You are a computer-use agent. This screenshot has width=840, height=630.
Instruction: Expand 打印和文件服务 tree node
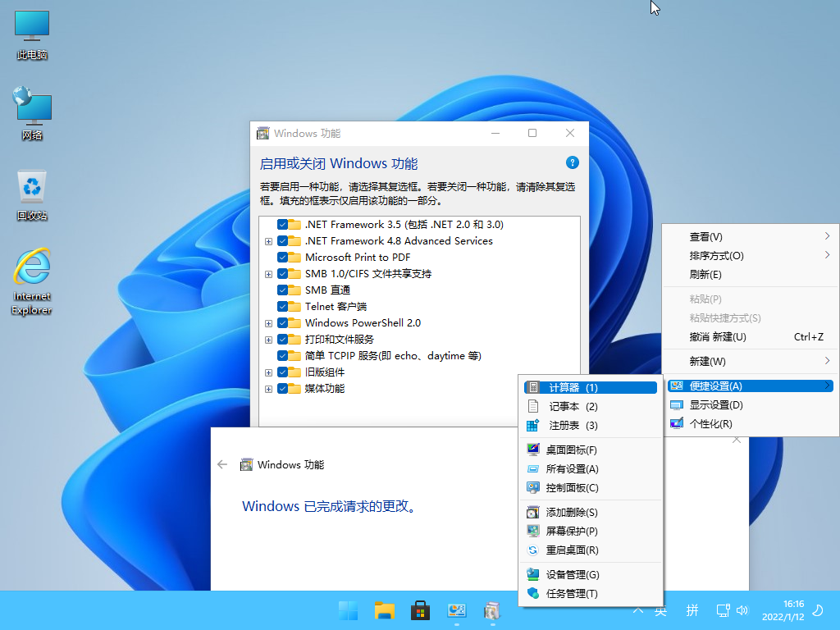click(268, 340)
